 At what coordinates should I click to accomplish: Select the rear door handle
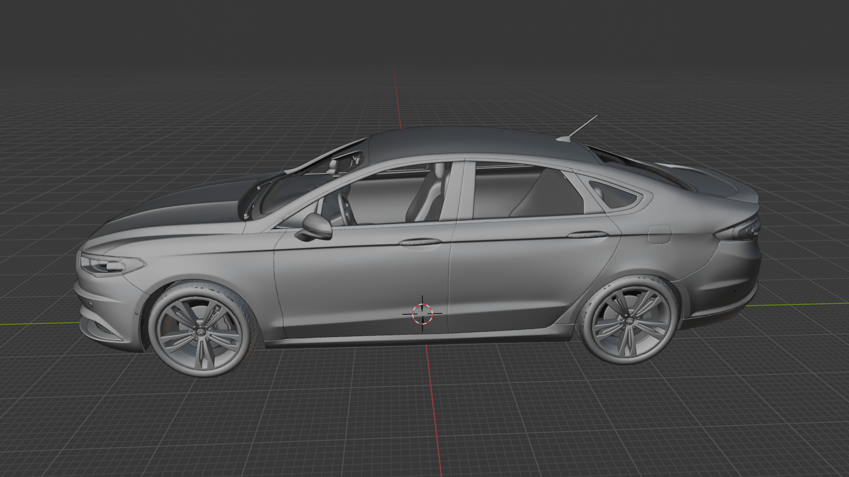point(588,235)
